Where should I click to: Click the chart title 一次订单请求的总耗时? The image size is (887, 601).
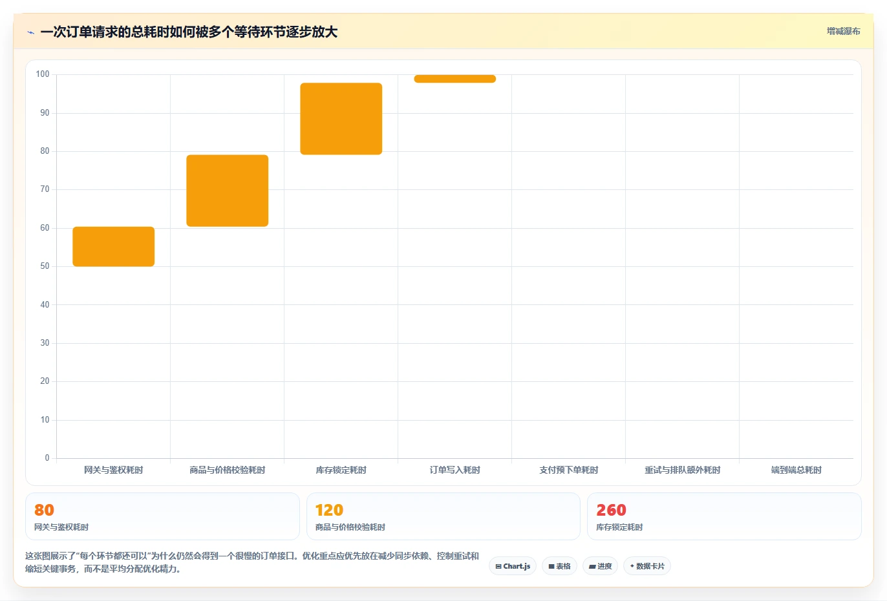point(189,32)
